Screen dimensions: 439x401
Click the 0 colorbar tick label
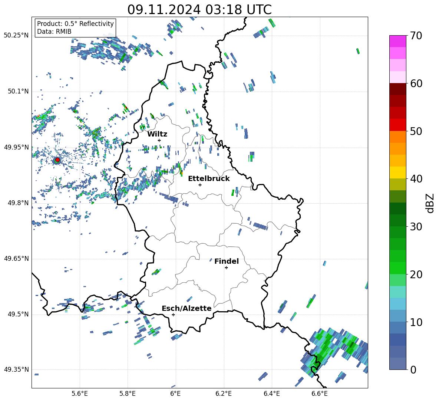(413, 369)
